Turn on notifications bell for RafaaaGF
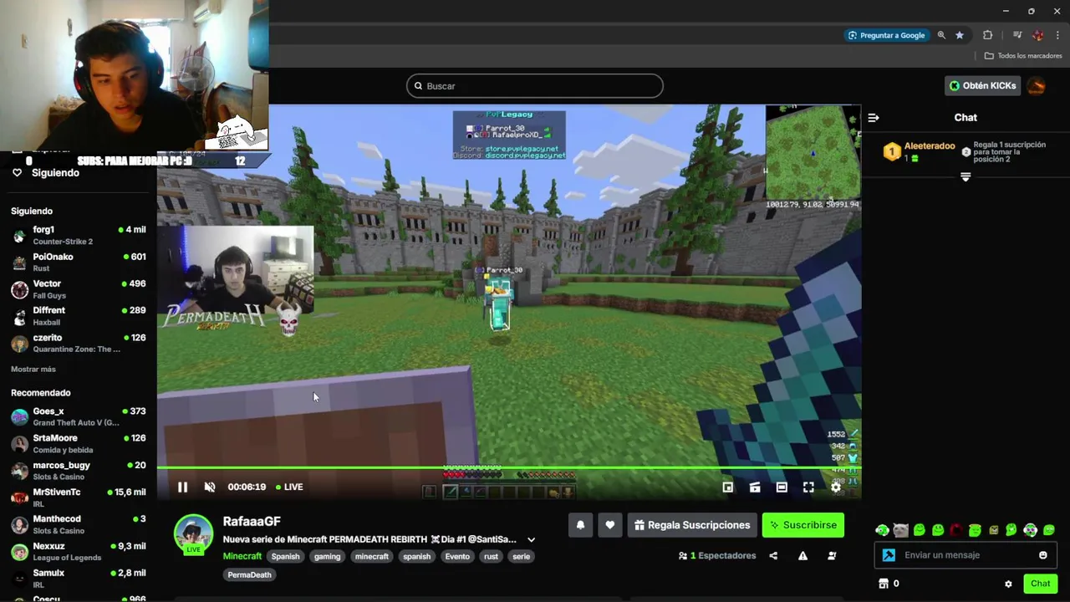 point(580,525)
